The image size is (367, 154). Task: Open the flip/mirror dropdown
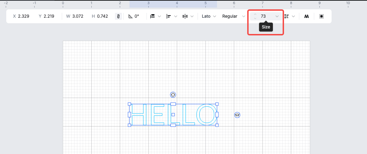[x=192, y=16]
